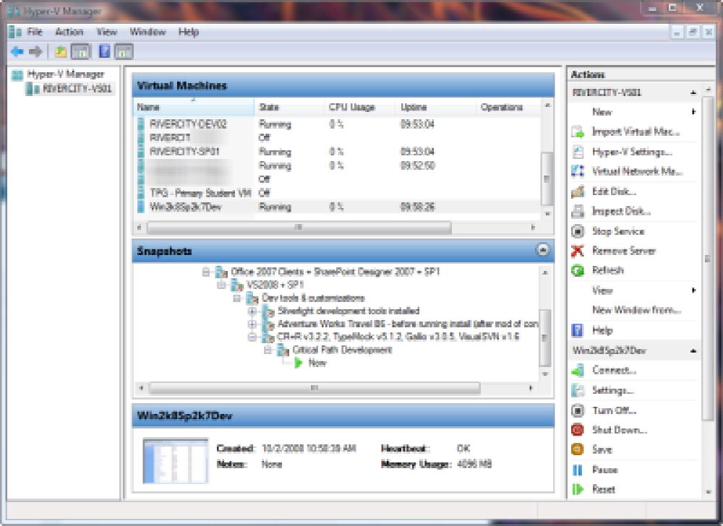The image size is (723, 526).
Task: Click the orange Save icon
Action: click(578, 449)
